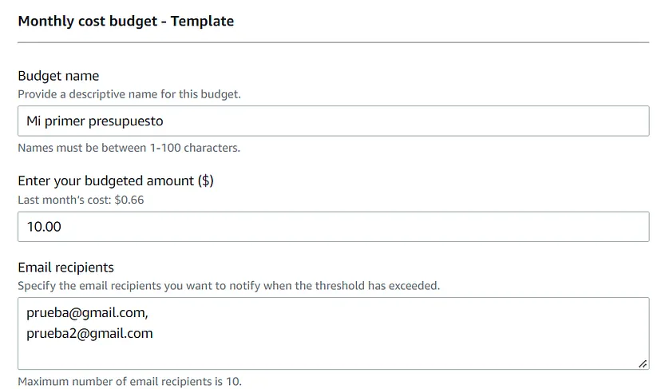Viewport: 661px width, 389px height.
Task: Focus the Budget name input field
Action: click(x=334, y=121)
